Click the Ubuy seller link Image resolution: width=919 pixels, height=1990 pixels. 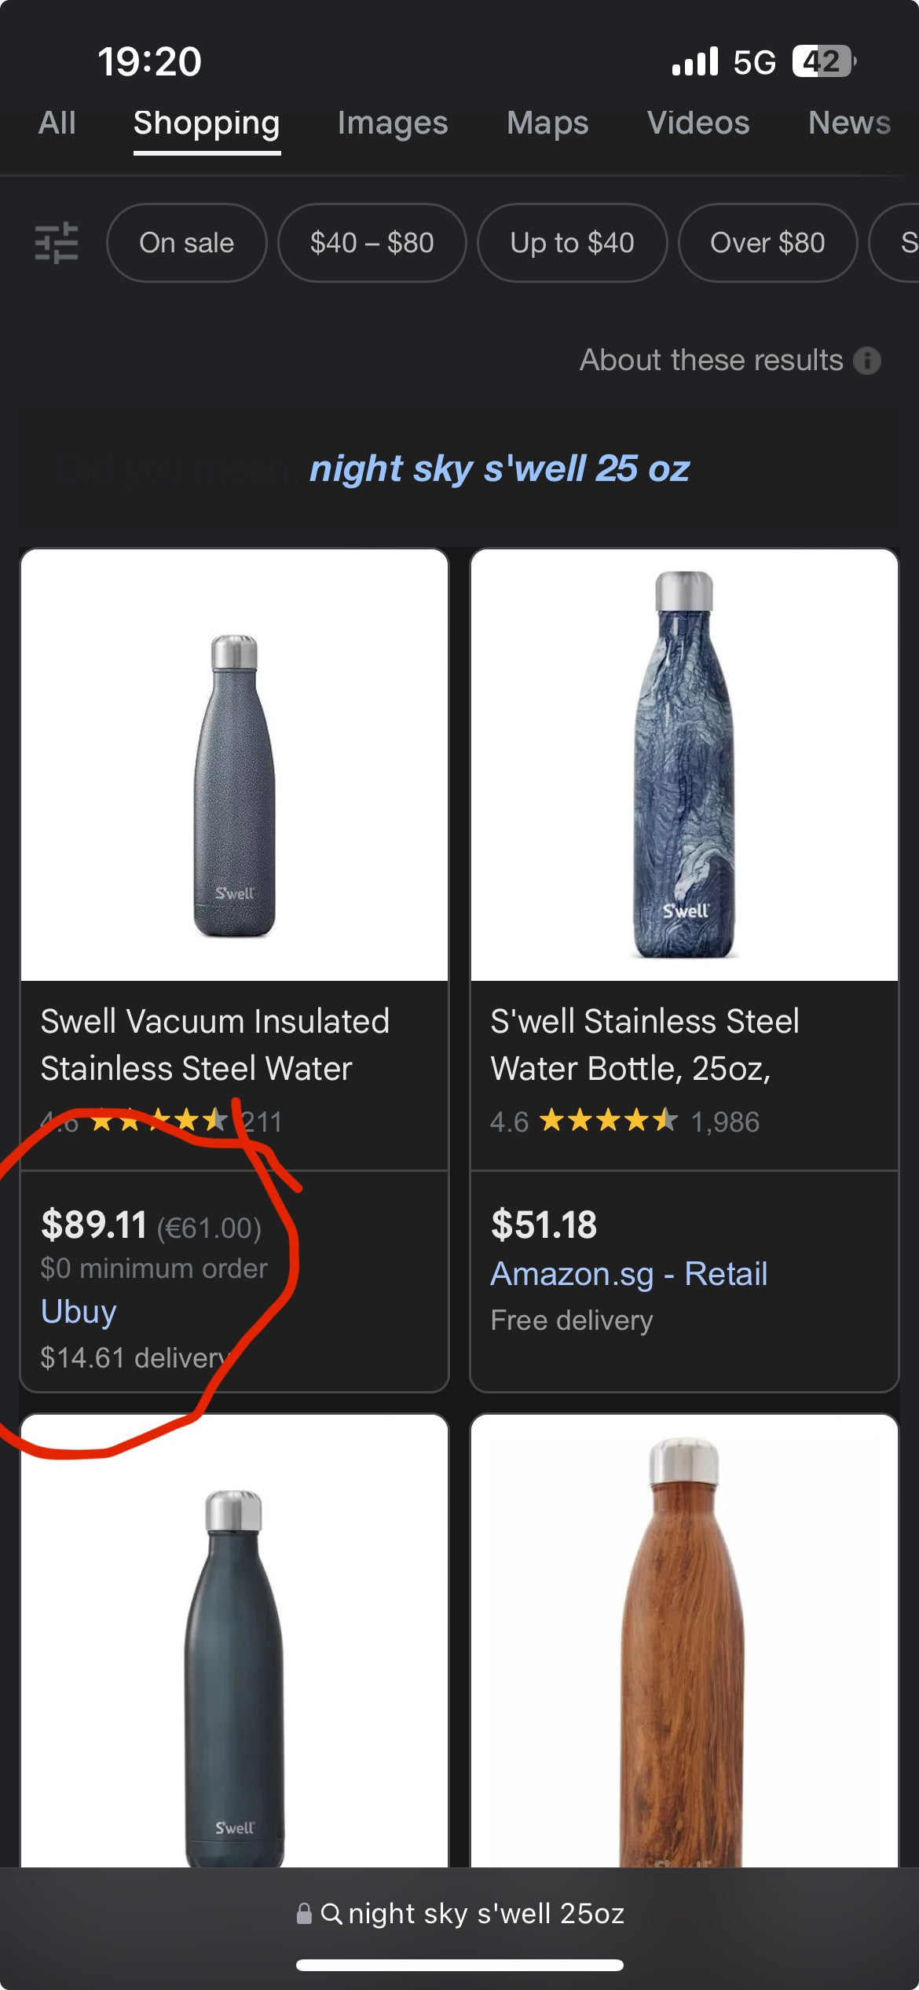78,1310
